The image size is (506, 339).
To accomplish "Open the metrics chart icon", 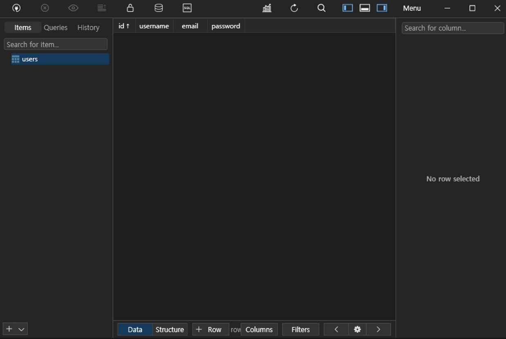I will tap(267, 8).
